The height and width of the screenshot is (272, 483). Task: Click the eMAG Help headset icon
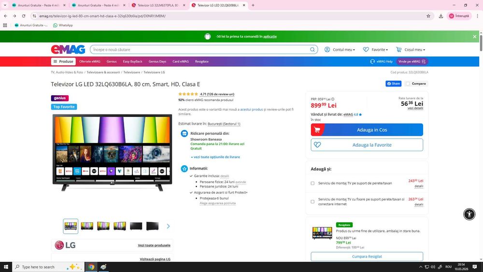click(372, 62)
